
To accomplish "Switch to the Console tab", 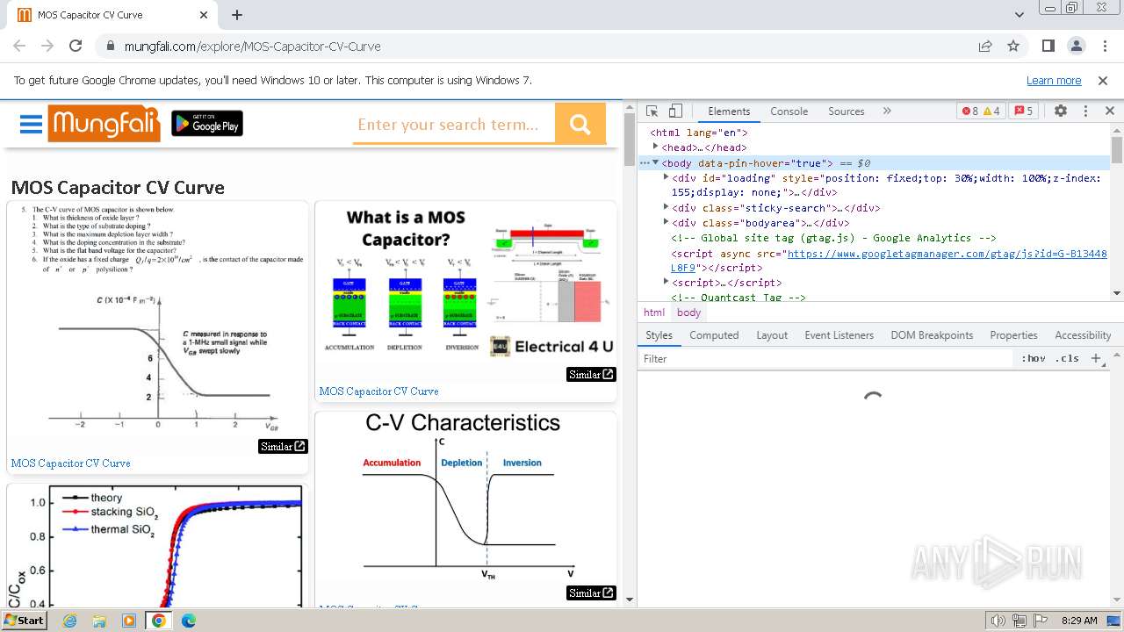I will [789, 111].
